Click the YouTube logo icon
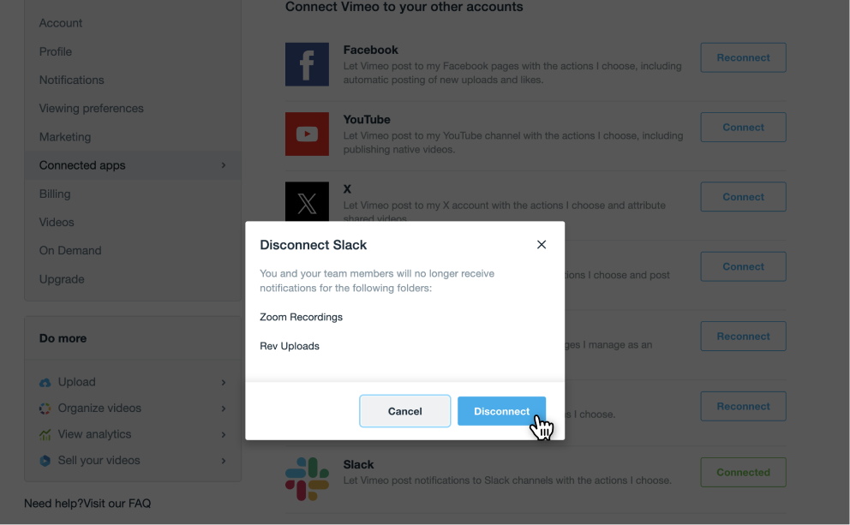This screenshot has height=525, width=850. pyautogui.click(x=307, y=134)
